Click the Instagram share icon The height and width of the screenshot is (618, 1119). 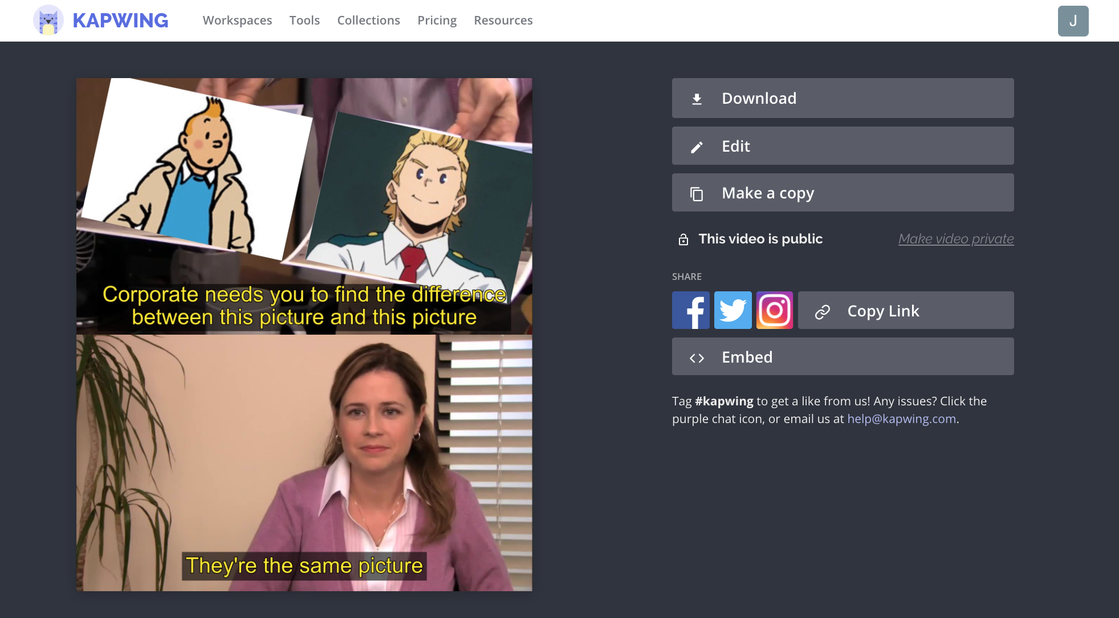click(x=774, y=310)
